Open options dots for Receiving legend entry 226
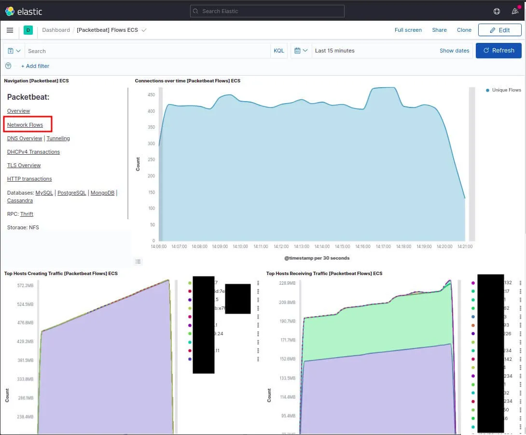 (520, 333)
